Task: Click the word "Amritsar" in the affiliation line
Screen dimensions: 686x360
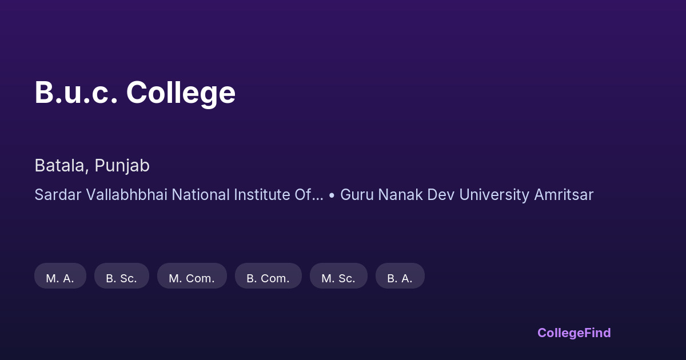Action: [564, 195]
